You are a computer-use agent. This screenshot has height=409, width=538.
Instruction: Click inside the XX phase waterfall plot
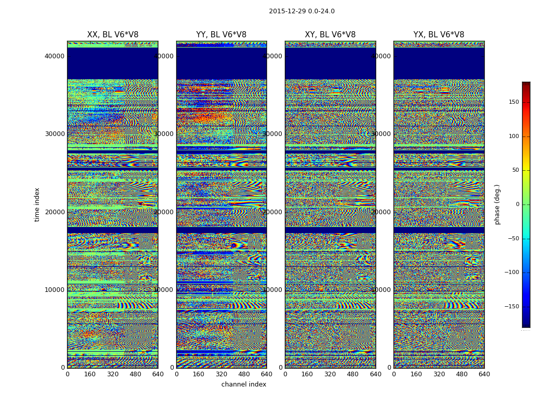(x=113, y=204)
